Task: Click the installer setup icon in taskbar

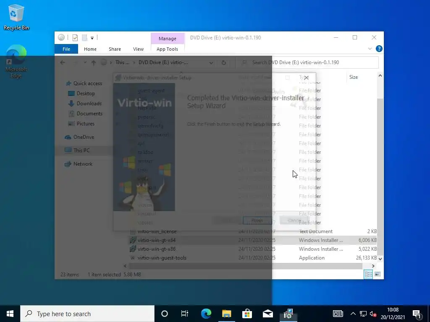Action: pos(288,314)
